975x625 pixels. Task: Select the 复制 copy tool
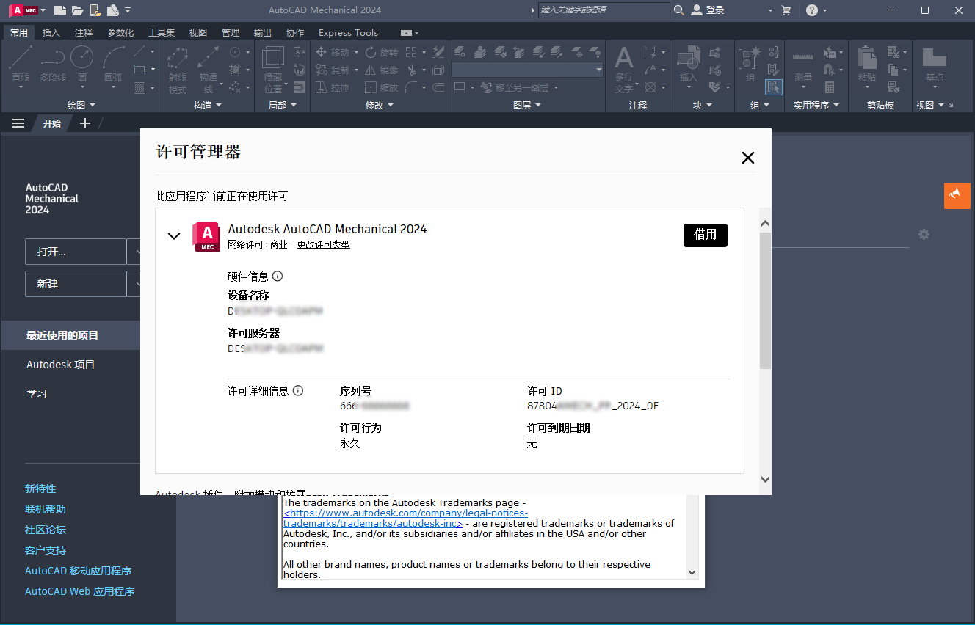335,70
